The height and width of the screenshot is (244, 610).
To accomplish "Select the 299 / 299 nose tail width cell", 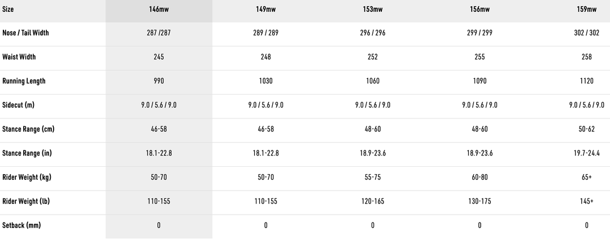I will tap(480, 33).
